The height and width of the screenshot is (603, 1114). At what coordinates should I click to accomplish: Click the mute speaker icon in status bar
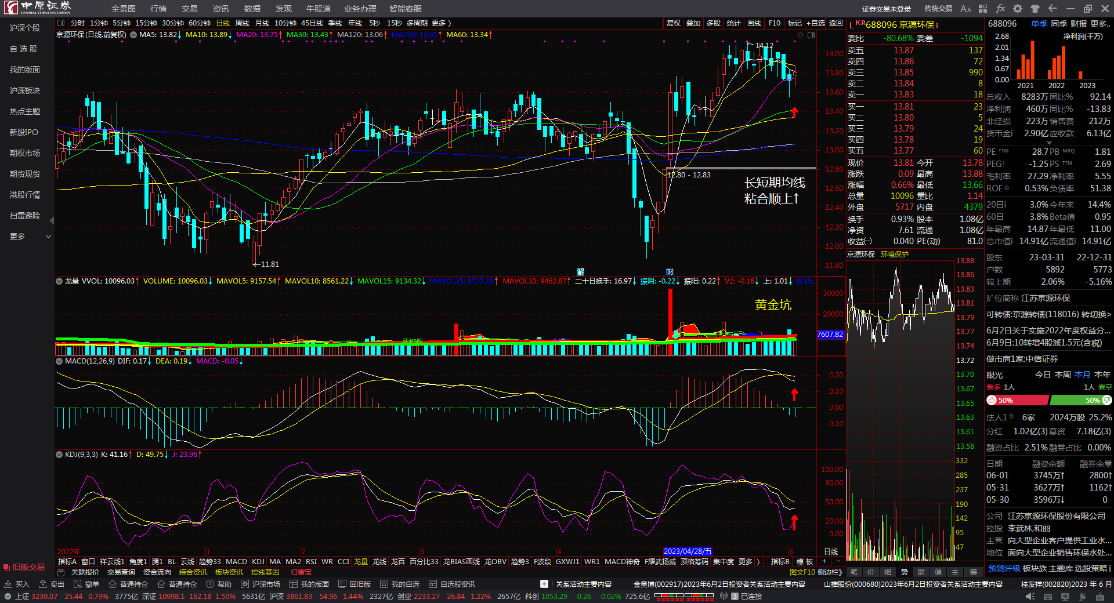click(1030, 597)
